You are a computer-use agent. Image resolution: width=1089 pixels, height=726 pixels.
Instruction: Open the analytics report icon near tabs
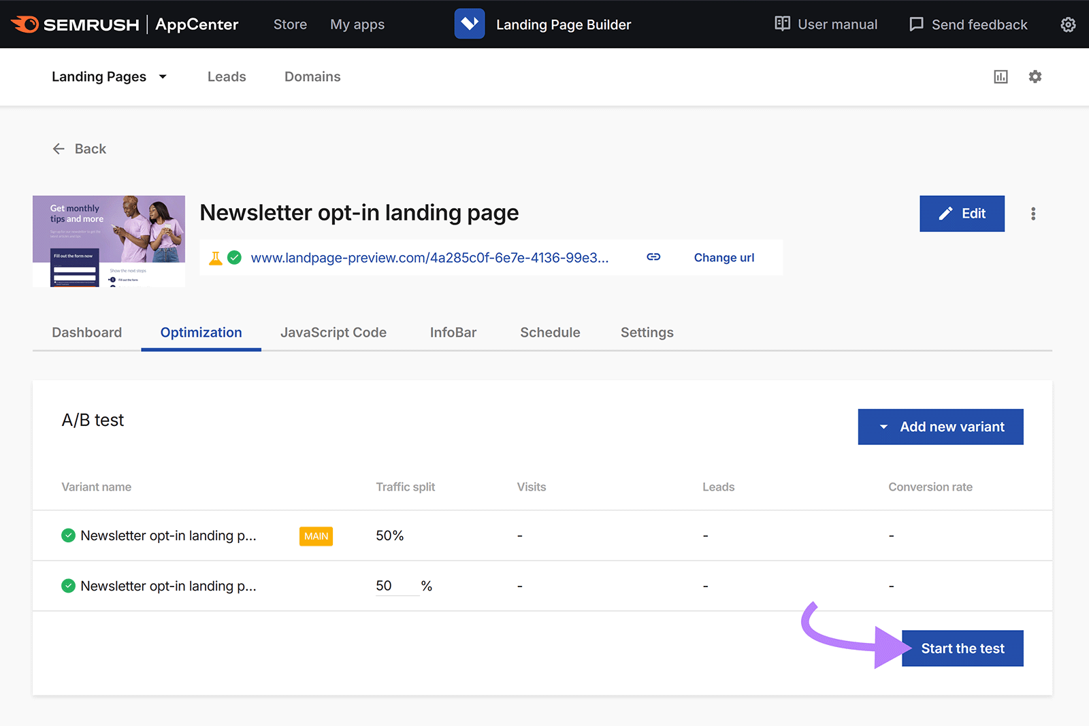point(1000,76)
